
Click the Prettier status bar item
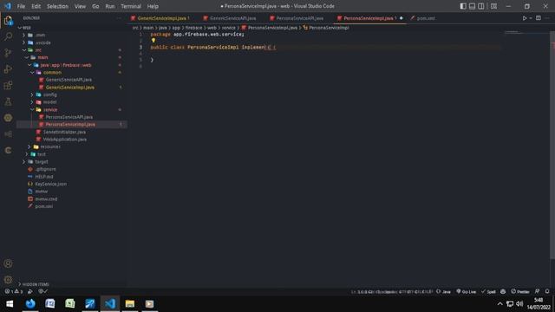[520, 291]
